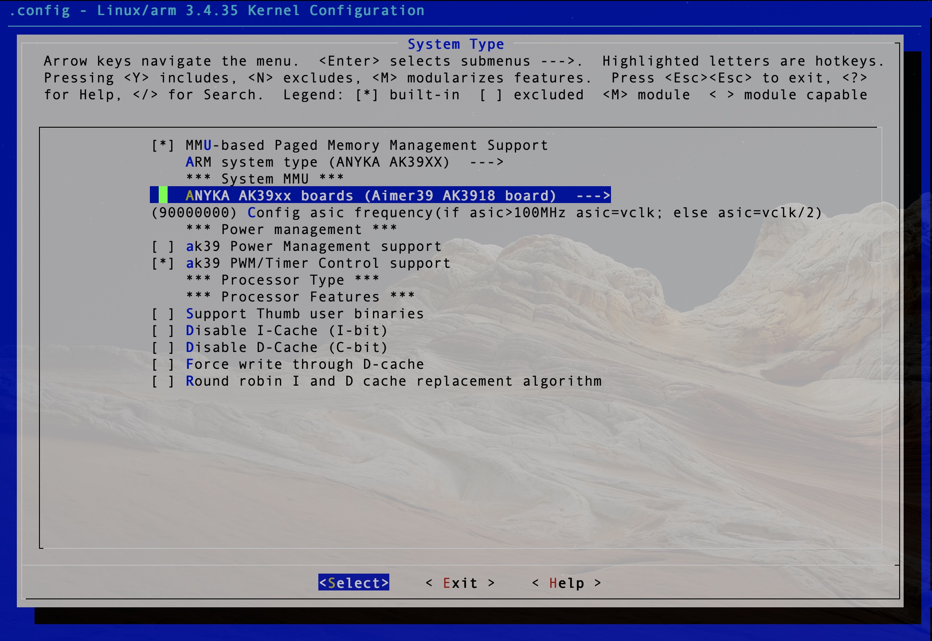Click the System Type dialog title
This screenshot has height=641, width=932.
[x=455, y=44]
